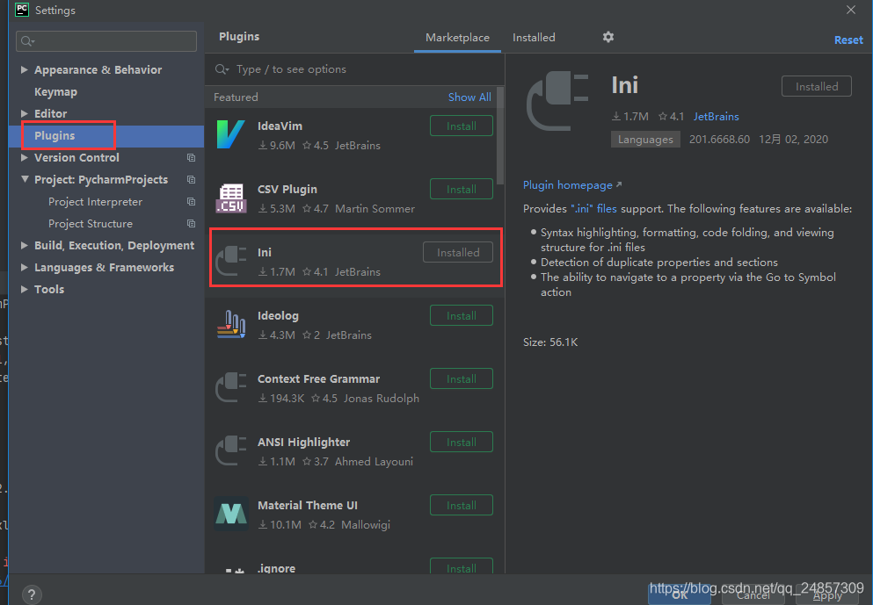Expand Build, Execution, Deployment section
The image size is (873, 605).
[x=23, y=245]
